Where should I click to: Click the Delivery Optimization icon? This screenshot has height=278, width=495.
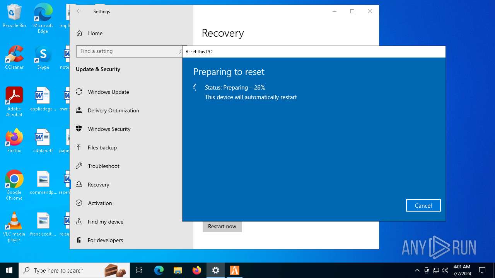click(79, 110)
